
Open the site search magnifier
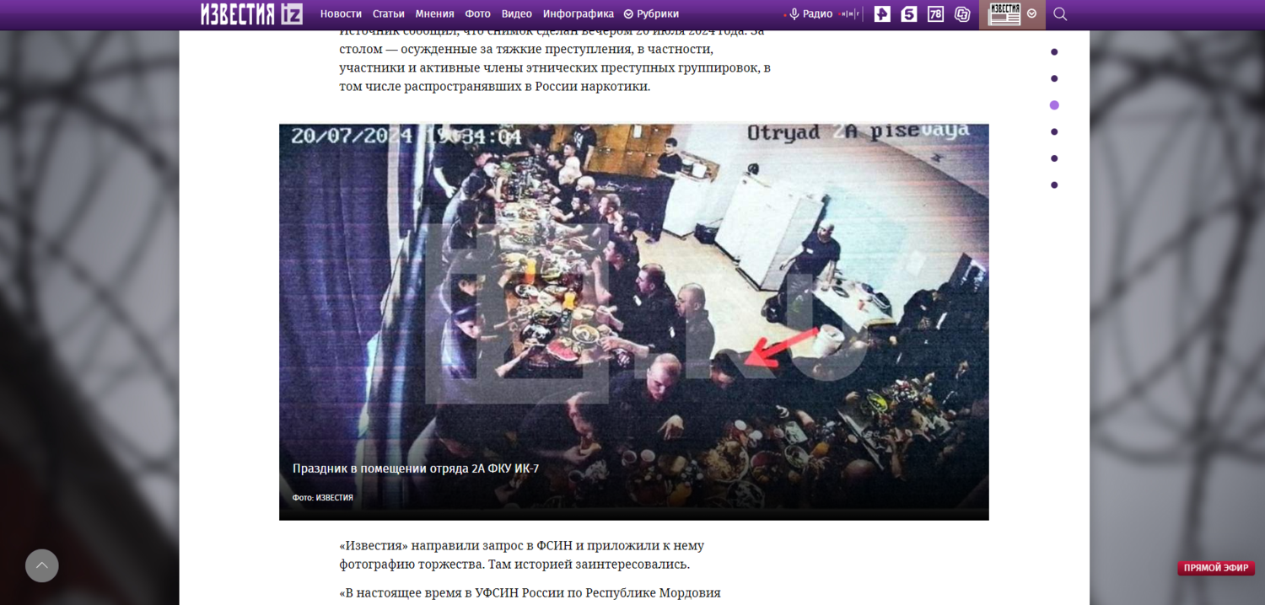[1060, 14]
